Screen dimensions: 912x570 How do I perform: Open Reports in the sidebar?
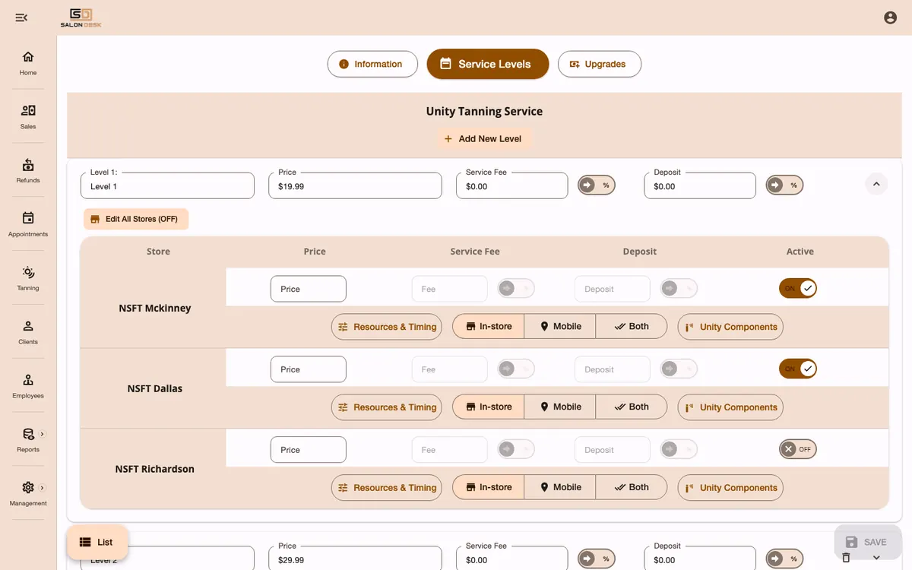[28, 441]
